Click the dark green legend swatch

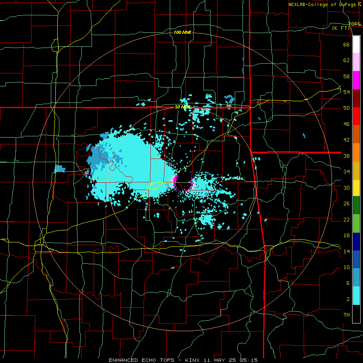tap(356, 205)
